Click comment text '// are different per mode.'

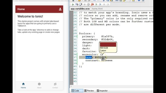pos(100,25)
